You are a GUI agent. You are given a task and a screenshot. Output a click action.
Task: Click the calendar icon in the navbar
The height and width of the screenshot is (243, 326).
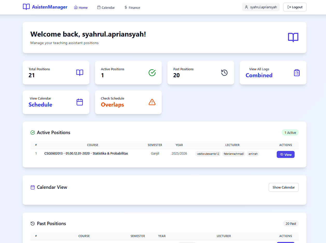pyautogui.click(x=99, y=8)
